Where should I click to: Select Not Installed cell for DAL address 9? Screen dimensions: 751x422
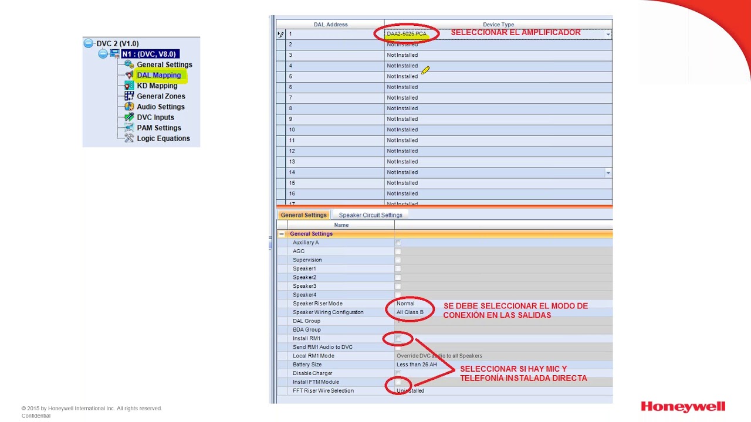(x=498, y=119)
